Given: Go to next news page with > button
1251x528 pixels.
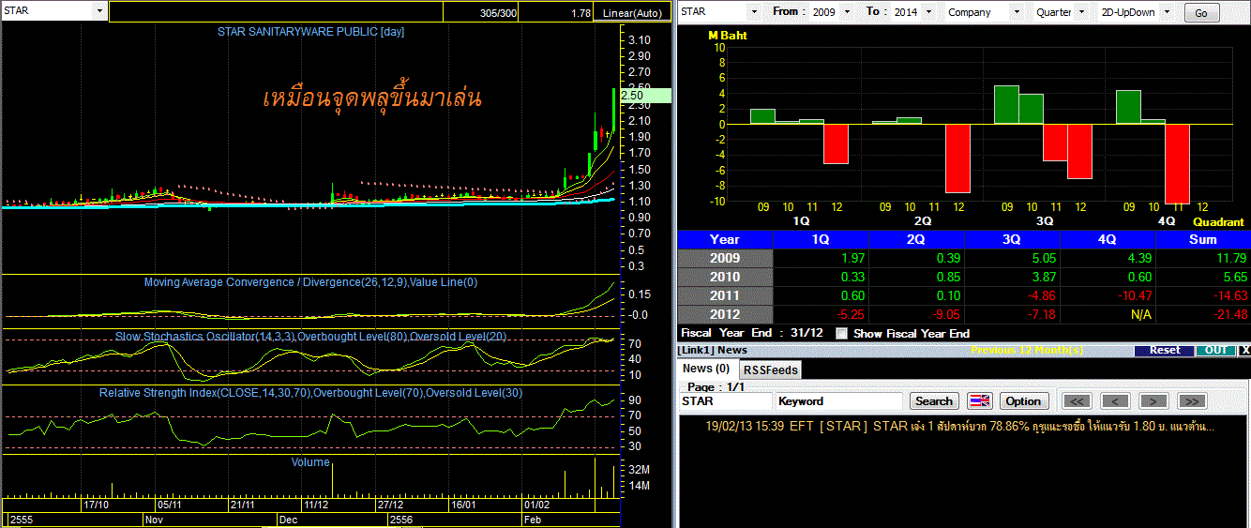Looking at the screenshot, I should pos(1153,400).
